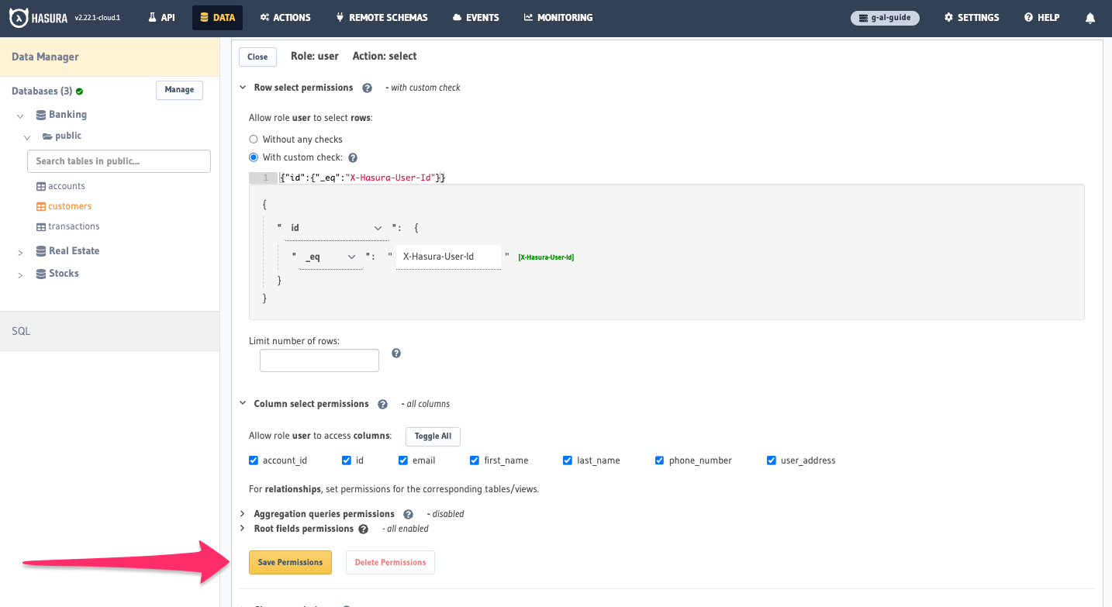This screenshot has width=1112, height=607.
Task: Open the notification bell
Action: tap(1090, 17)
